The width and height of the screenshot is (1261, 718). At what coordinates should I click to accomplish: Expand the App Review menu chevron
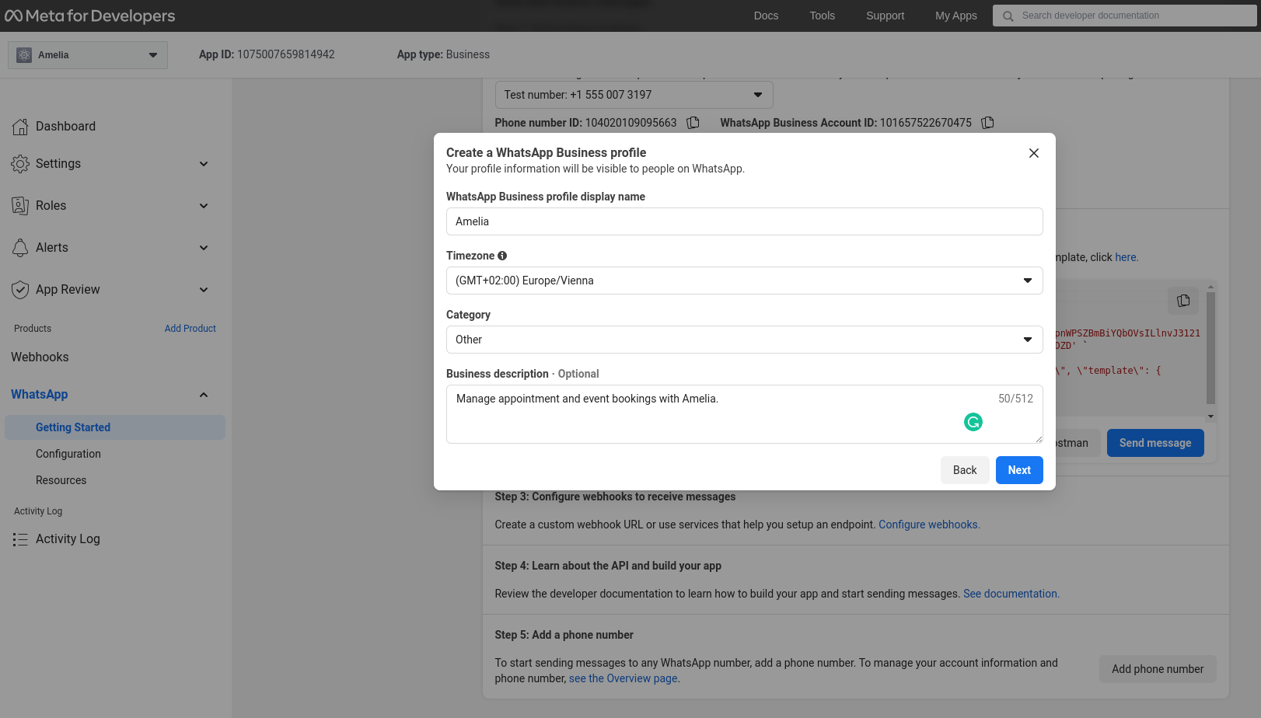coord(204,290)
